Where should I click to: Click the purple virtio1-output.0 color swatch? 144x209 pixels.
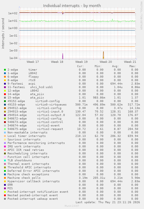pos(5,115)
